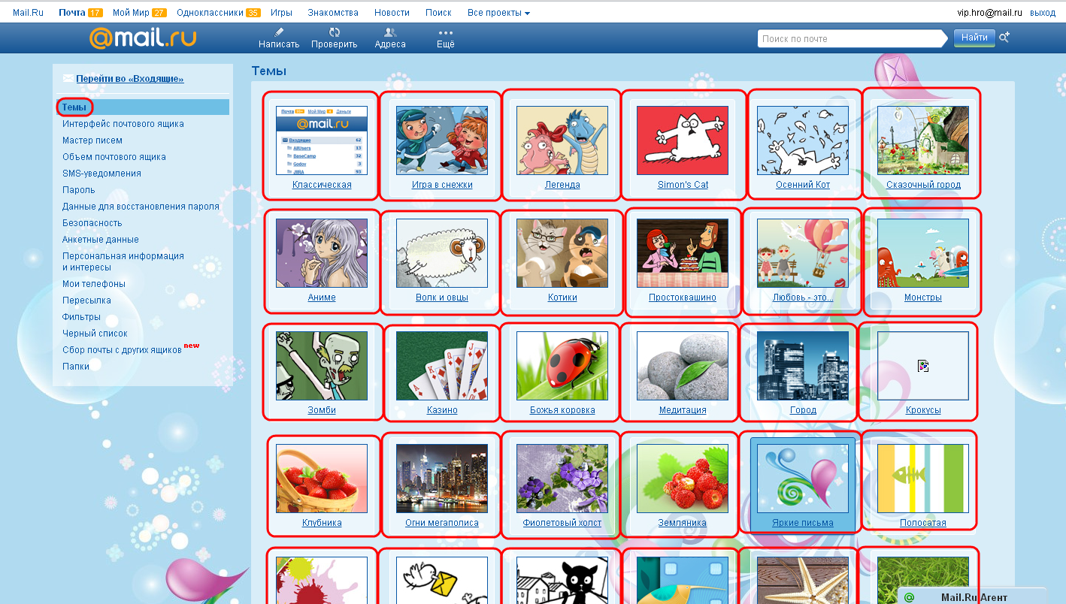This screenshot has height=604, width=1066.
Task: Pick the Сказочный город theme thumbnail
Action: (923, 140)
